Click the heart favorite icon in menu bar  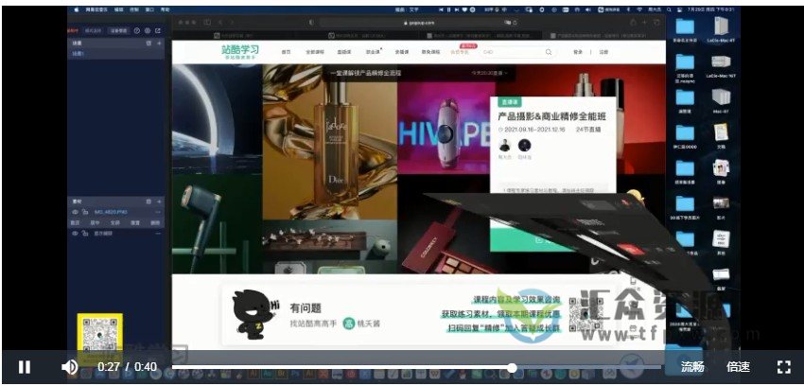pos(464,9)
